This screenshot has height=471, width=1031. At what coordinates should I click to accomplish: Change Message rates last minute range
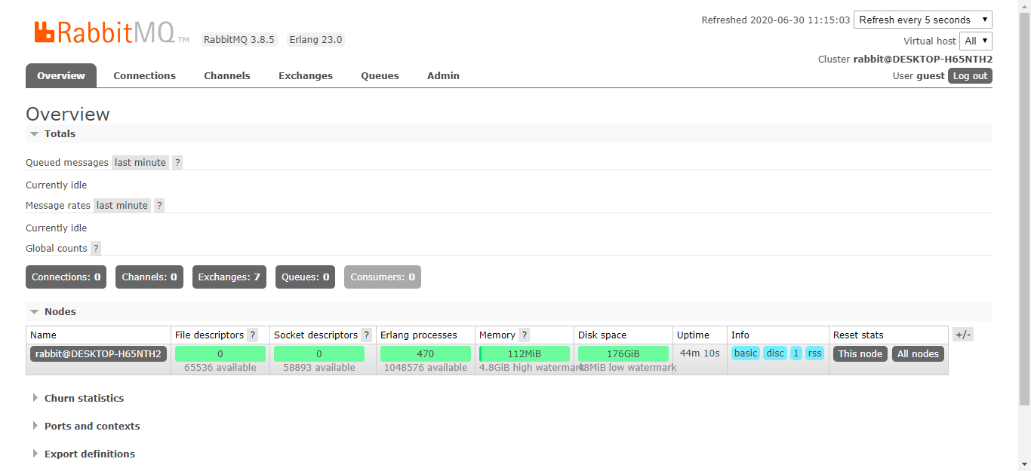pos(122,205)
